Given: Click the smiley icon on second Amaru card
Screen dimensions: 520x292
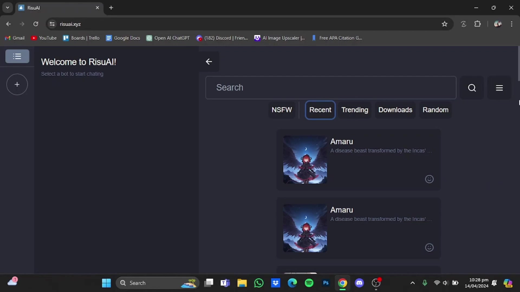Looking at the screenshot, I should [429, 247].
